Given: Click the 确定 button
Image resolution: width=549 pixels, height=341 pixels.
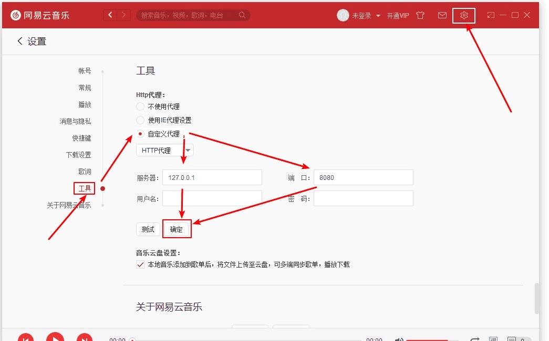Looking at the screenshot, I should [177, 229].
